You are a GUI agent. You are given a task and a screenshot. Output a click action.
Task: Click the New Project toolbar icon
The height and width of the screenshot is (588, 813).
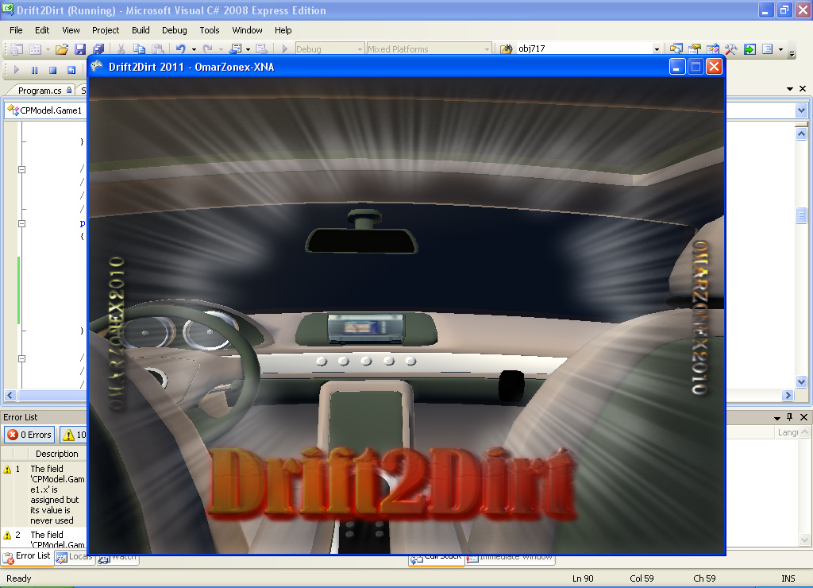click(17, 48)
